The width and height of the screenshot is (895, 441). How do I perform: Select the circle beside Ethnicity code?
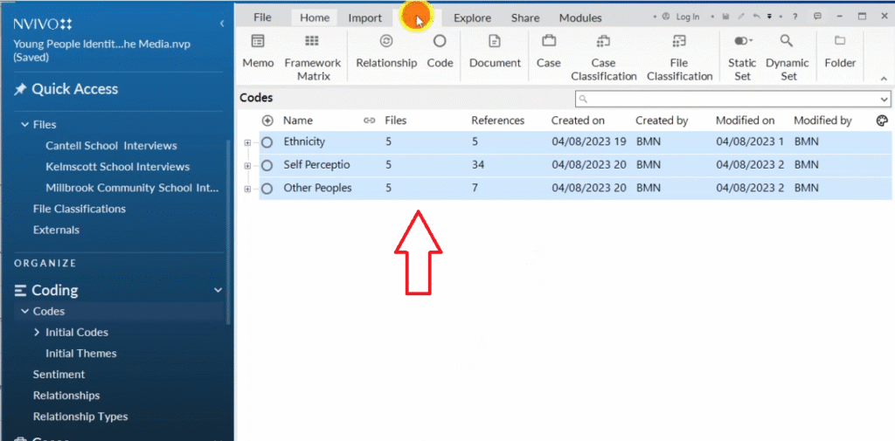(x=267, y=141)
